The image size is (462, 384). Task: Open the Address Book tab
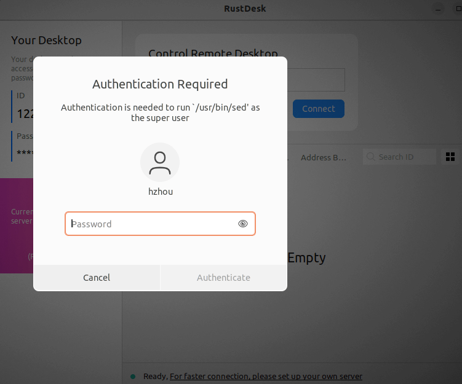coord(324,157)
